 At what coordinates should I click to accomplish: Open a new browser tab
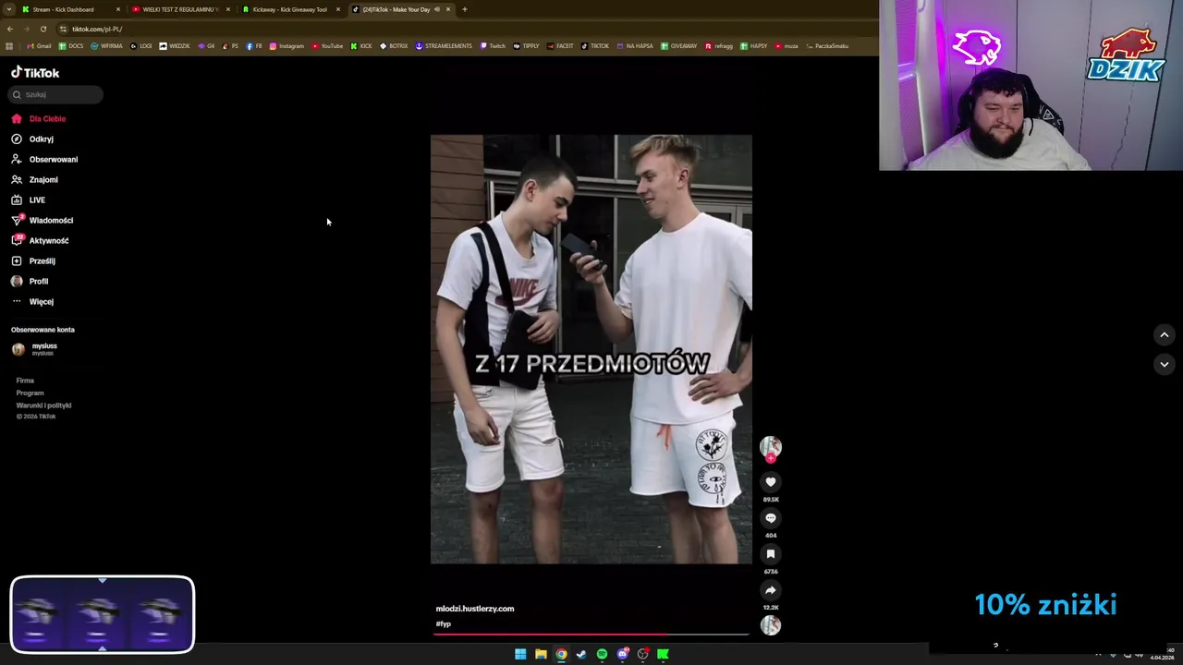point(464,9)
